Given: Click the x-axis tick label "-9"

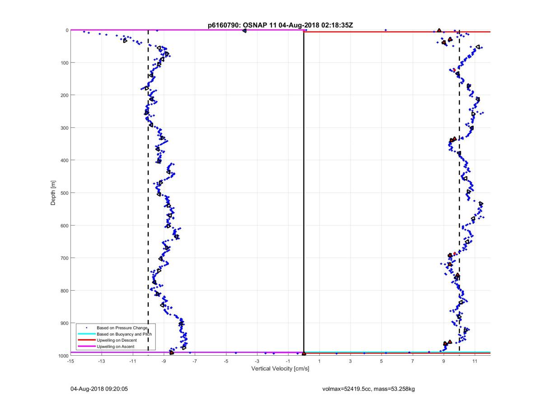Looking at the screenshot, I should pyautogui.click(x=164, y=362).
